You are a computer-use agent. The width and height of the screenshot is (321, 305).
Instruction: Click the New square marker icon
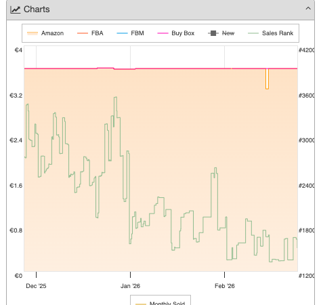[x=213, y=33]
